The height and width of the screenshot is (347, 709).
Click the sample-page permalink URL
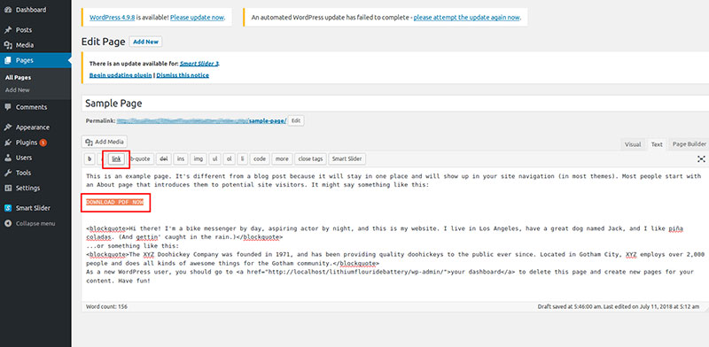[x=202, y=121]
